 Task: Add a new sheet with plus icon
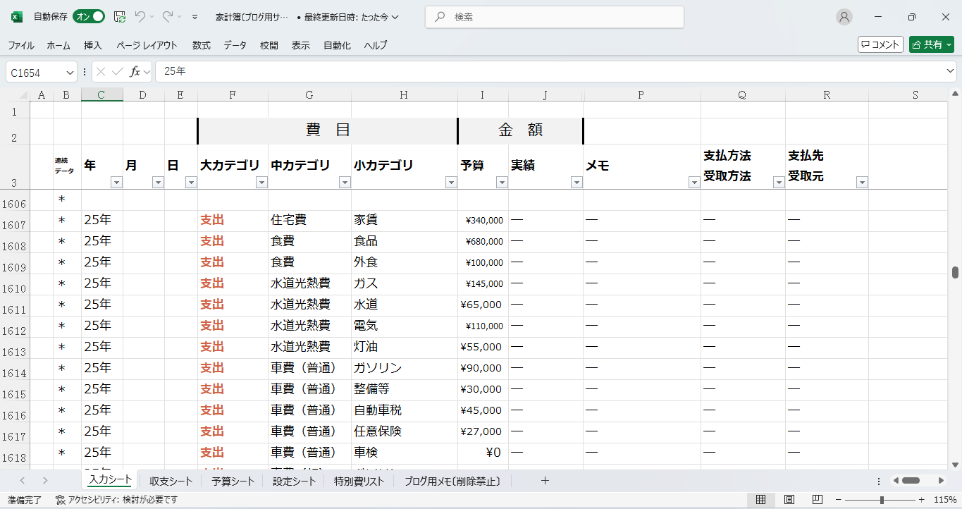click(x=544, y=481)
